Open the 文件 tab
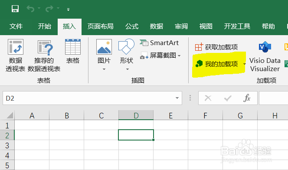Viewport: 288px width, 170px height. pos(16,26)
